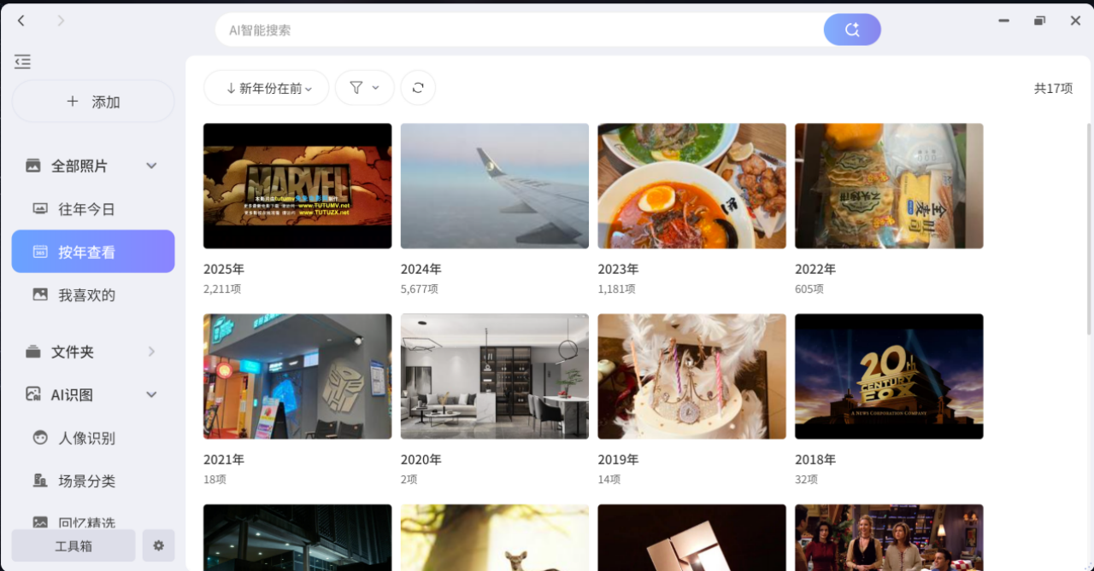Click the 2023年 year label

(619, 269)
